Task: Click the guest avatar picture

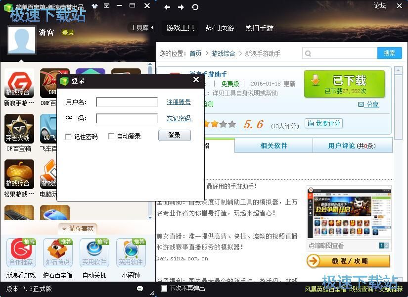Action: [x=21, y=40]
